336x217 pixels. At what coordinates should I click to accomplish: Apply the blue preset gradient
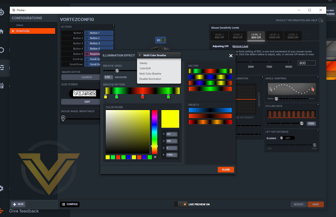point(210,110)
